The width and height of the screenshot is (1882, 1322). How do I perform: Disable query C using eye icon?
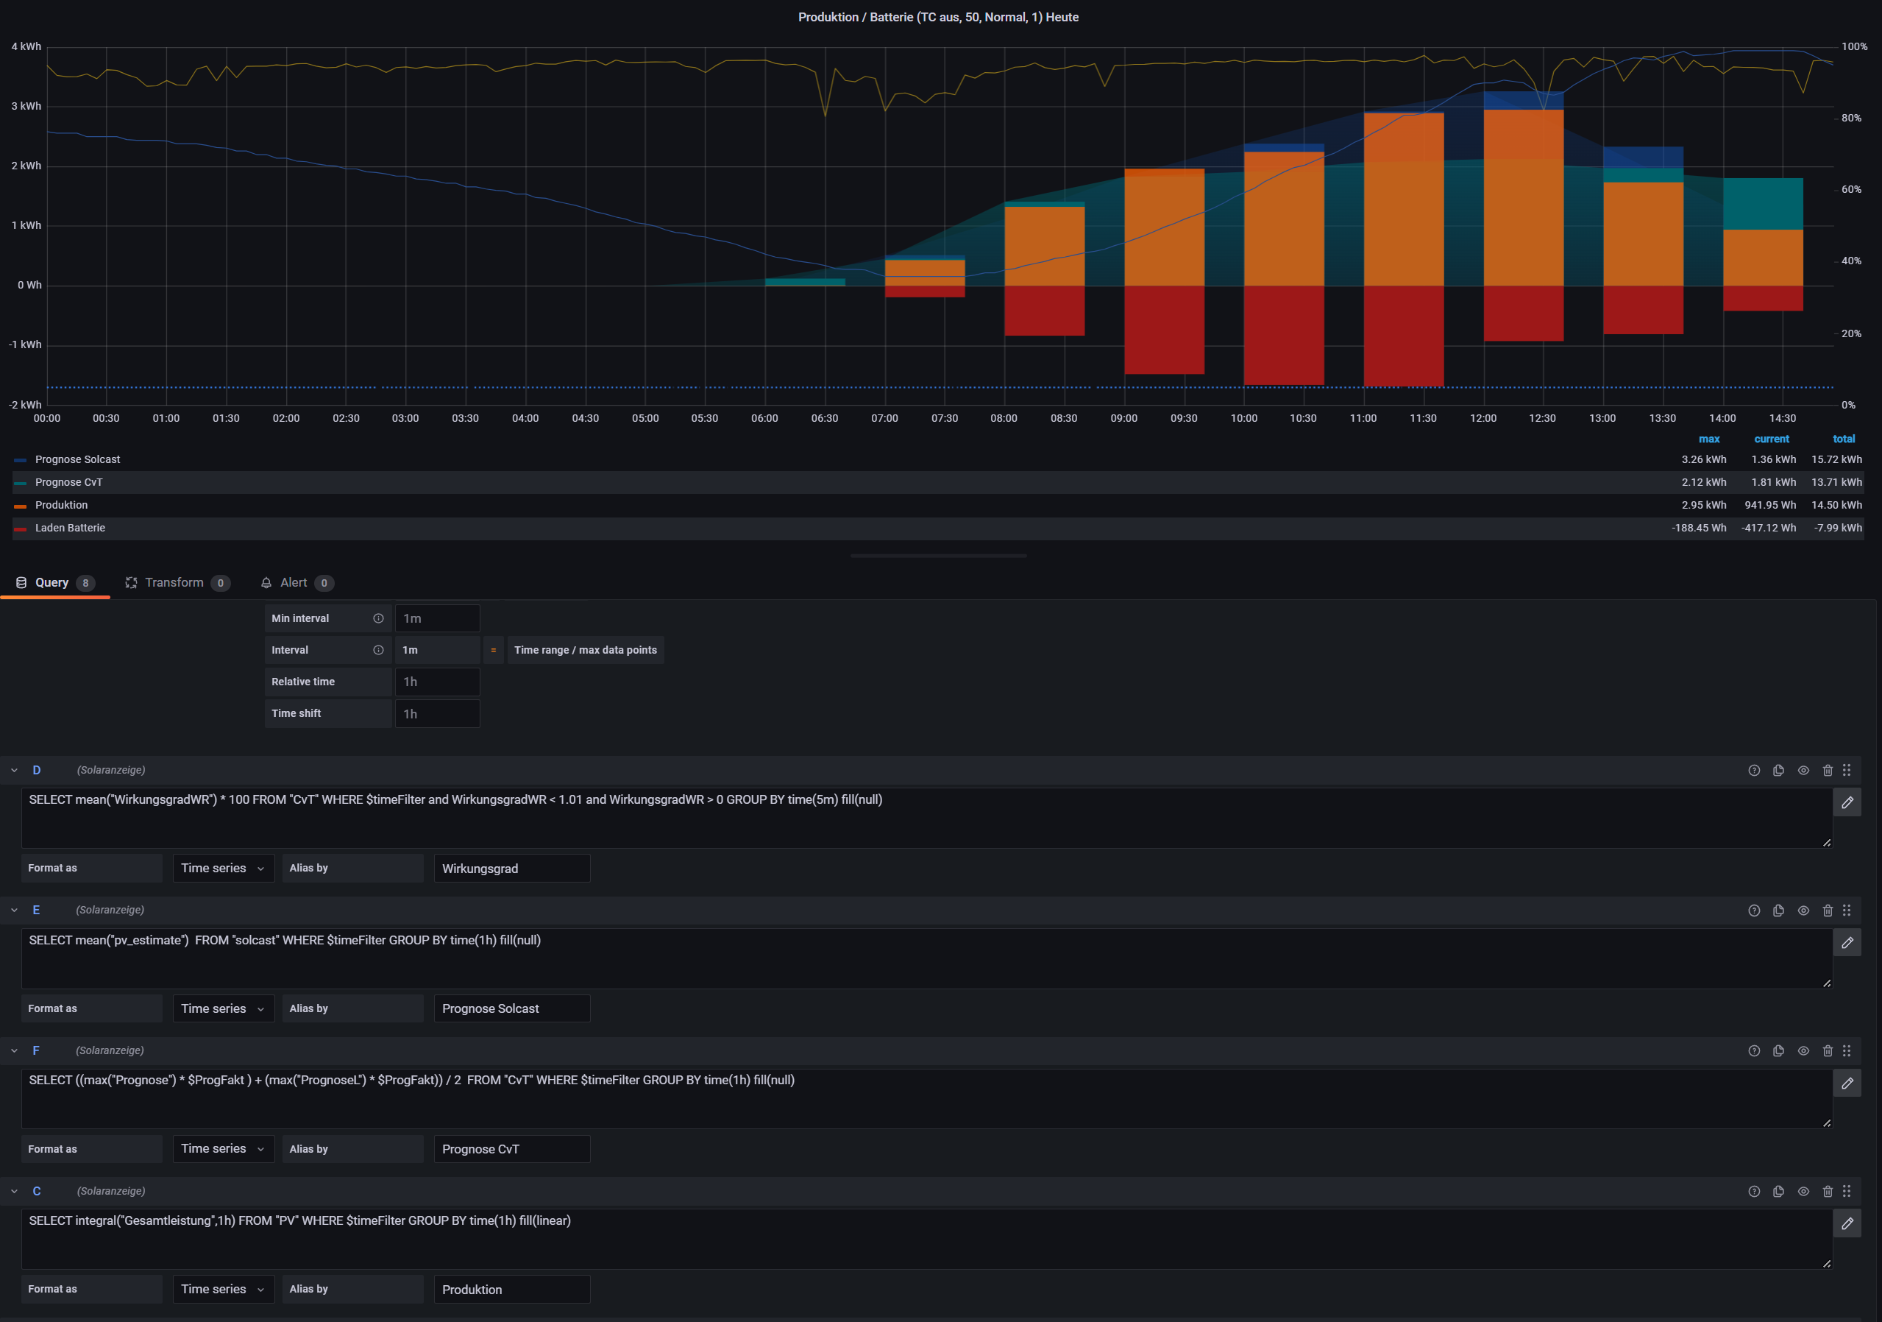coord(1803,1191)
